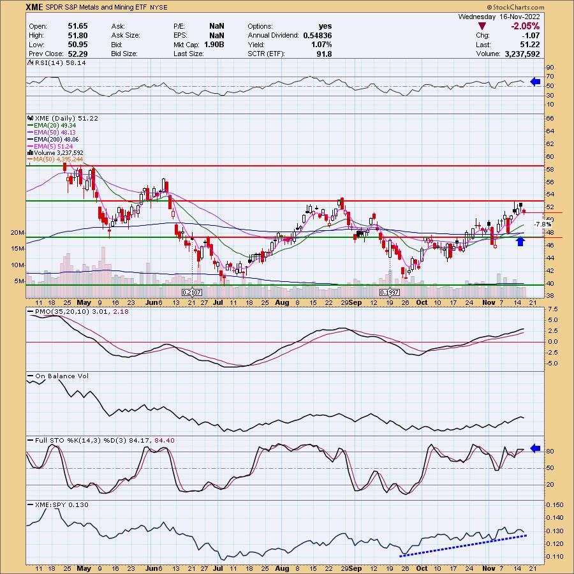This screenshot has height=574, width=574.
Task: Click the Last Size: field label
Action: click(x=189, y=54)
